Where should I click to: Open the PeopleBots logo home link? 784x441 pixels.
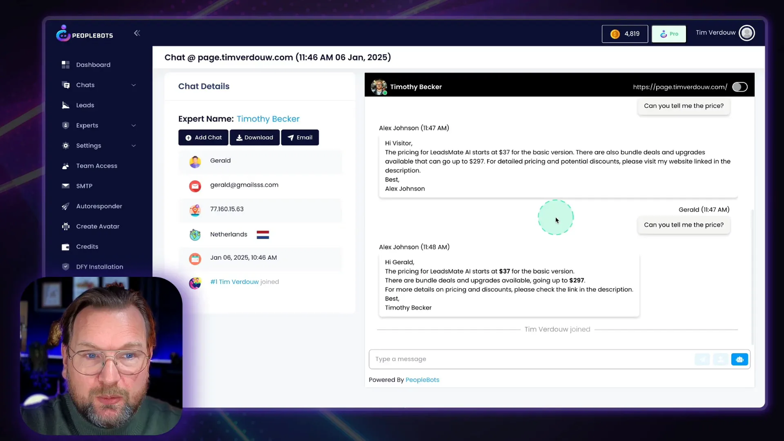point(84,34)
